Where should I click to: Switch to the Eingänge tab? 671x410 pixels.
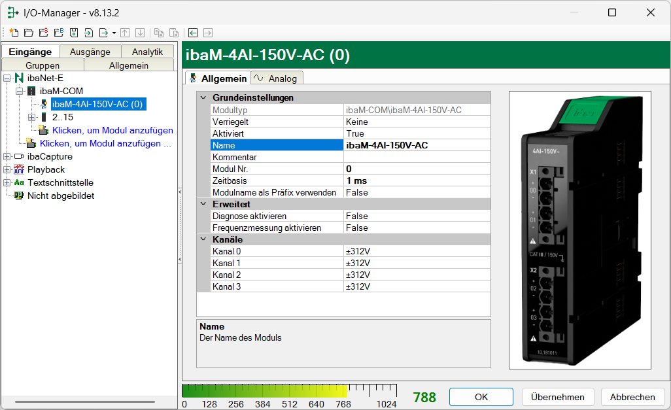click(30, 52)
